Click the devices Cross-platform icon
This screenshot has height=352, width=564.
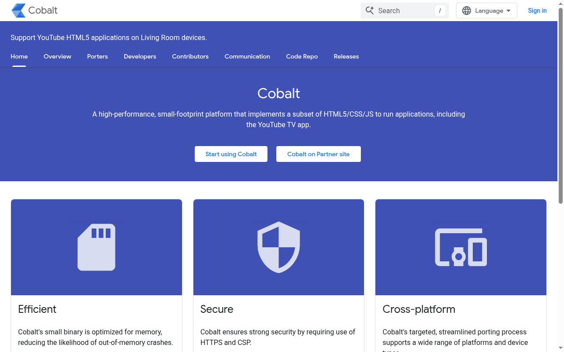click(461, 247)
